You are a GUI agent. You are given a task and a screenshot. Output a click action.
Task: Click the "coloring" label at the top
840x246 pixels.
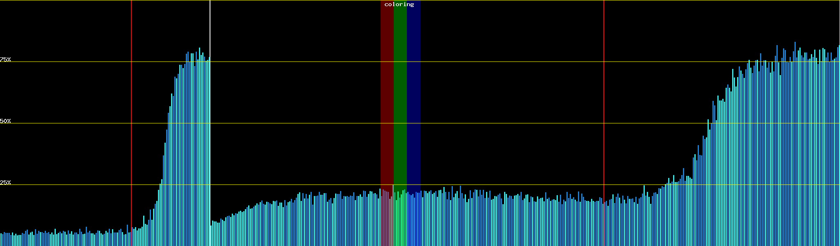point(399,5)
